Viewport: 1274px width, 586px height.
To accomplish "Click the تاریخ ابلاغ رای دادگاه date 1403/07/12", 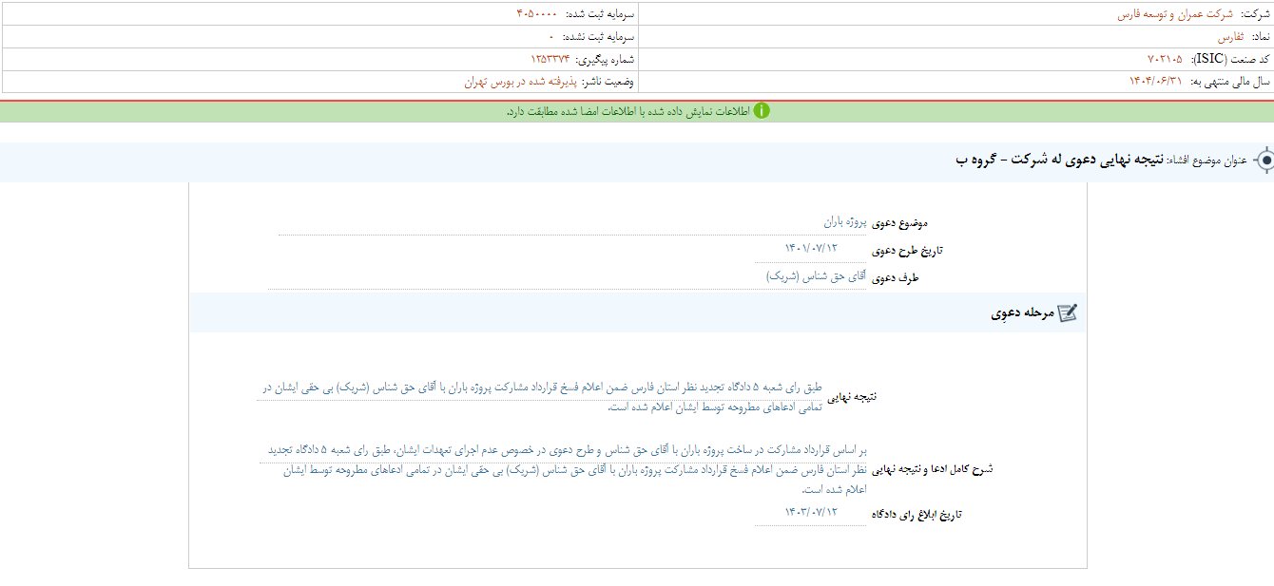I will click(810, 513).
